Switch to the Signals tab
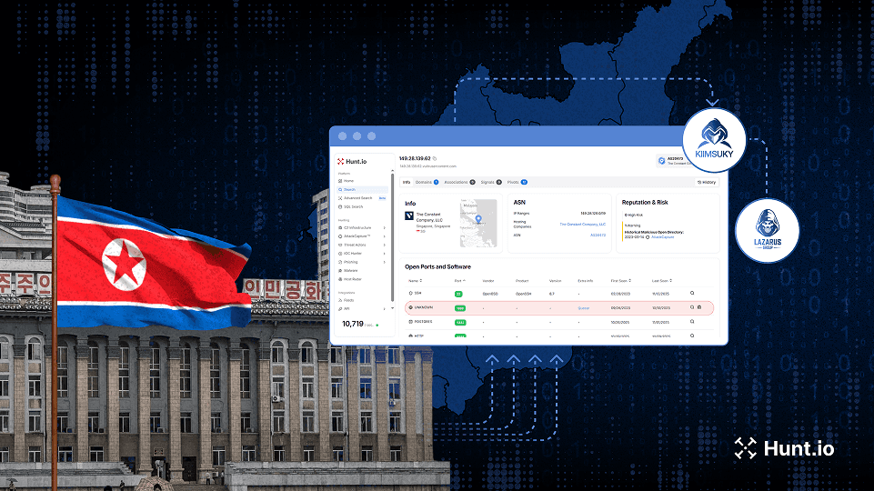This screenshot has height=491, width=874. (491, 182)
